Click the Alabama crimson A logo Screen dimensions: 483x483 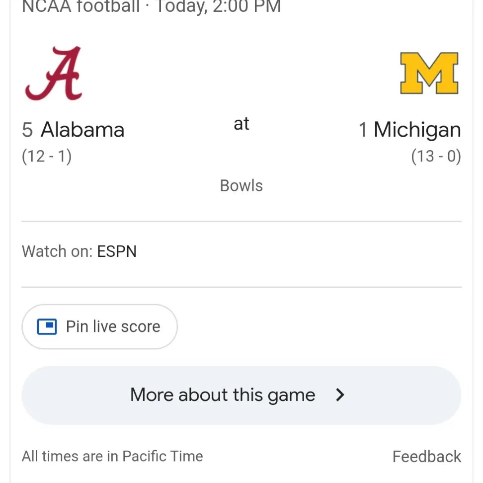click(x=54, y=74)
